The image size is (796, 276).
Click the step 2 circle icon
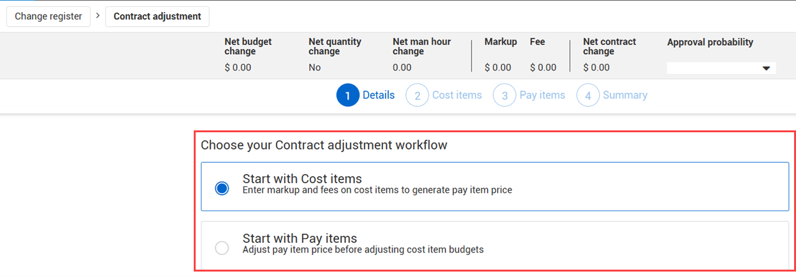[x=417, y=95]
